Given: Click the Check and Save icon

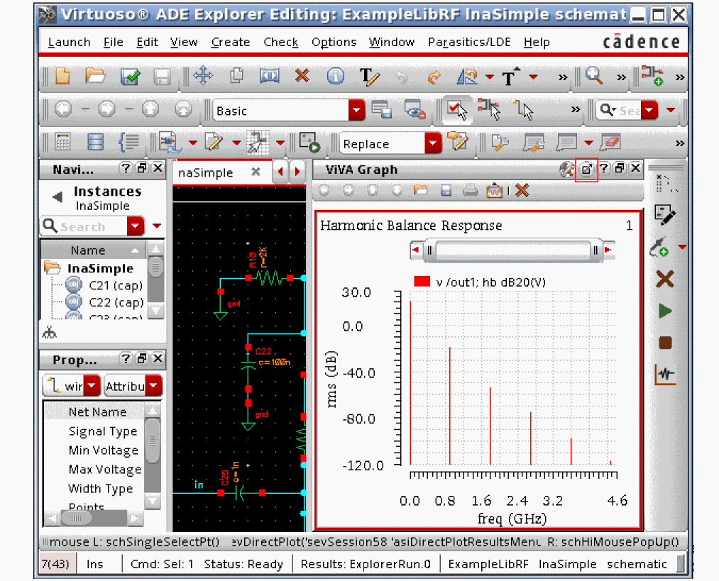Looking at the screenshot, I should 129,77.
